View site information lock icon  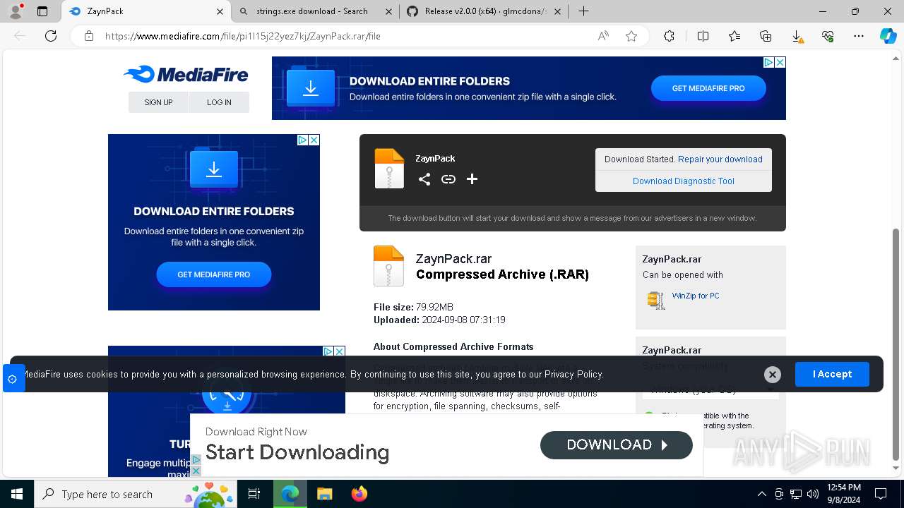click(89, 36)
